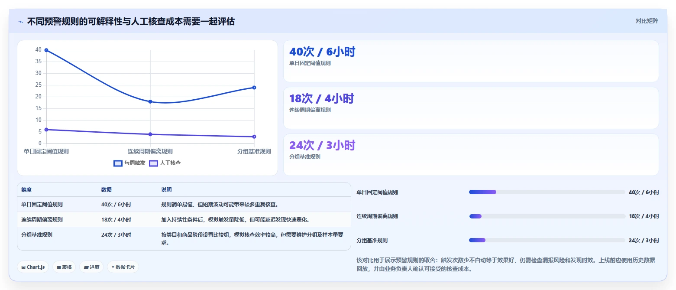676x290 pixels.
Task: Click the icon in the Chart.js chip
Action: 23,267
